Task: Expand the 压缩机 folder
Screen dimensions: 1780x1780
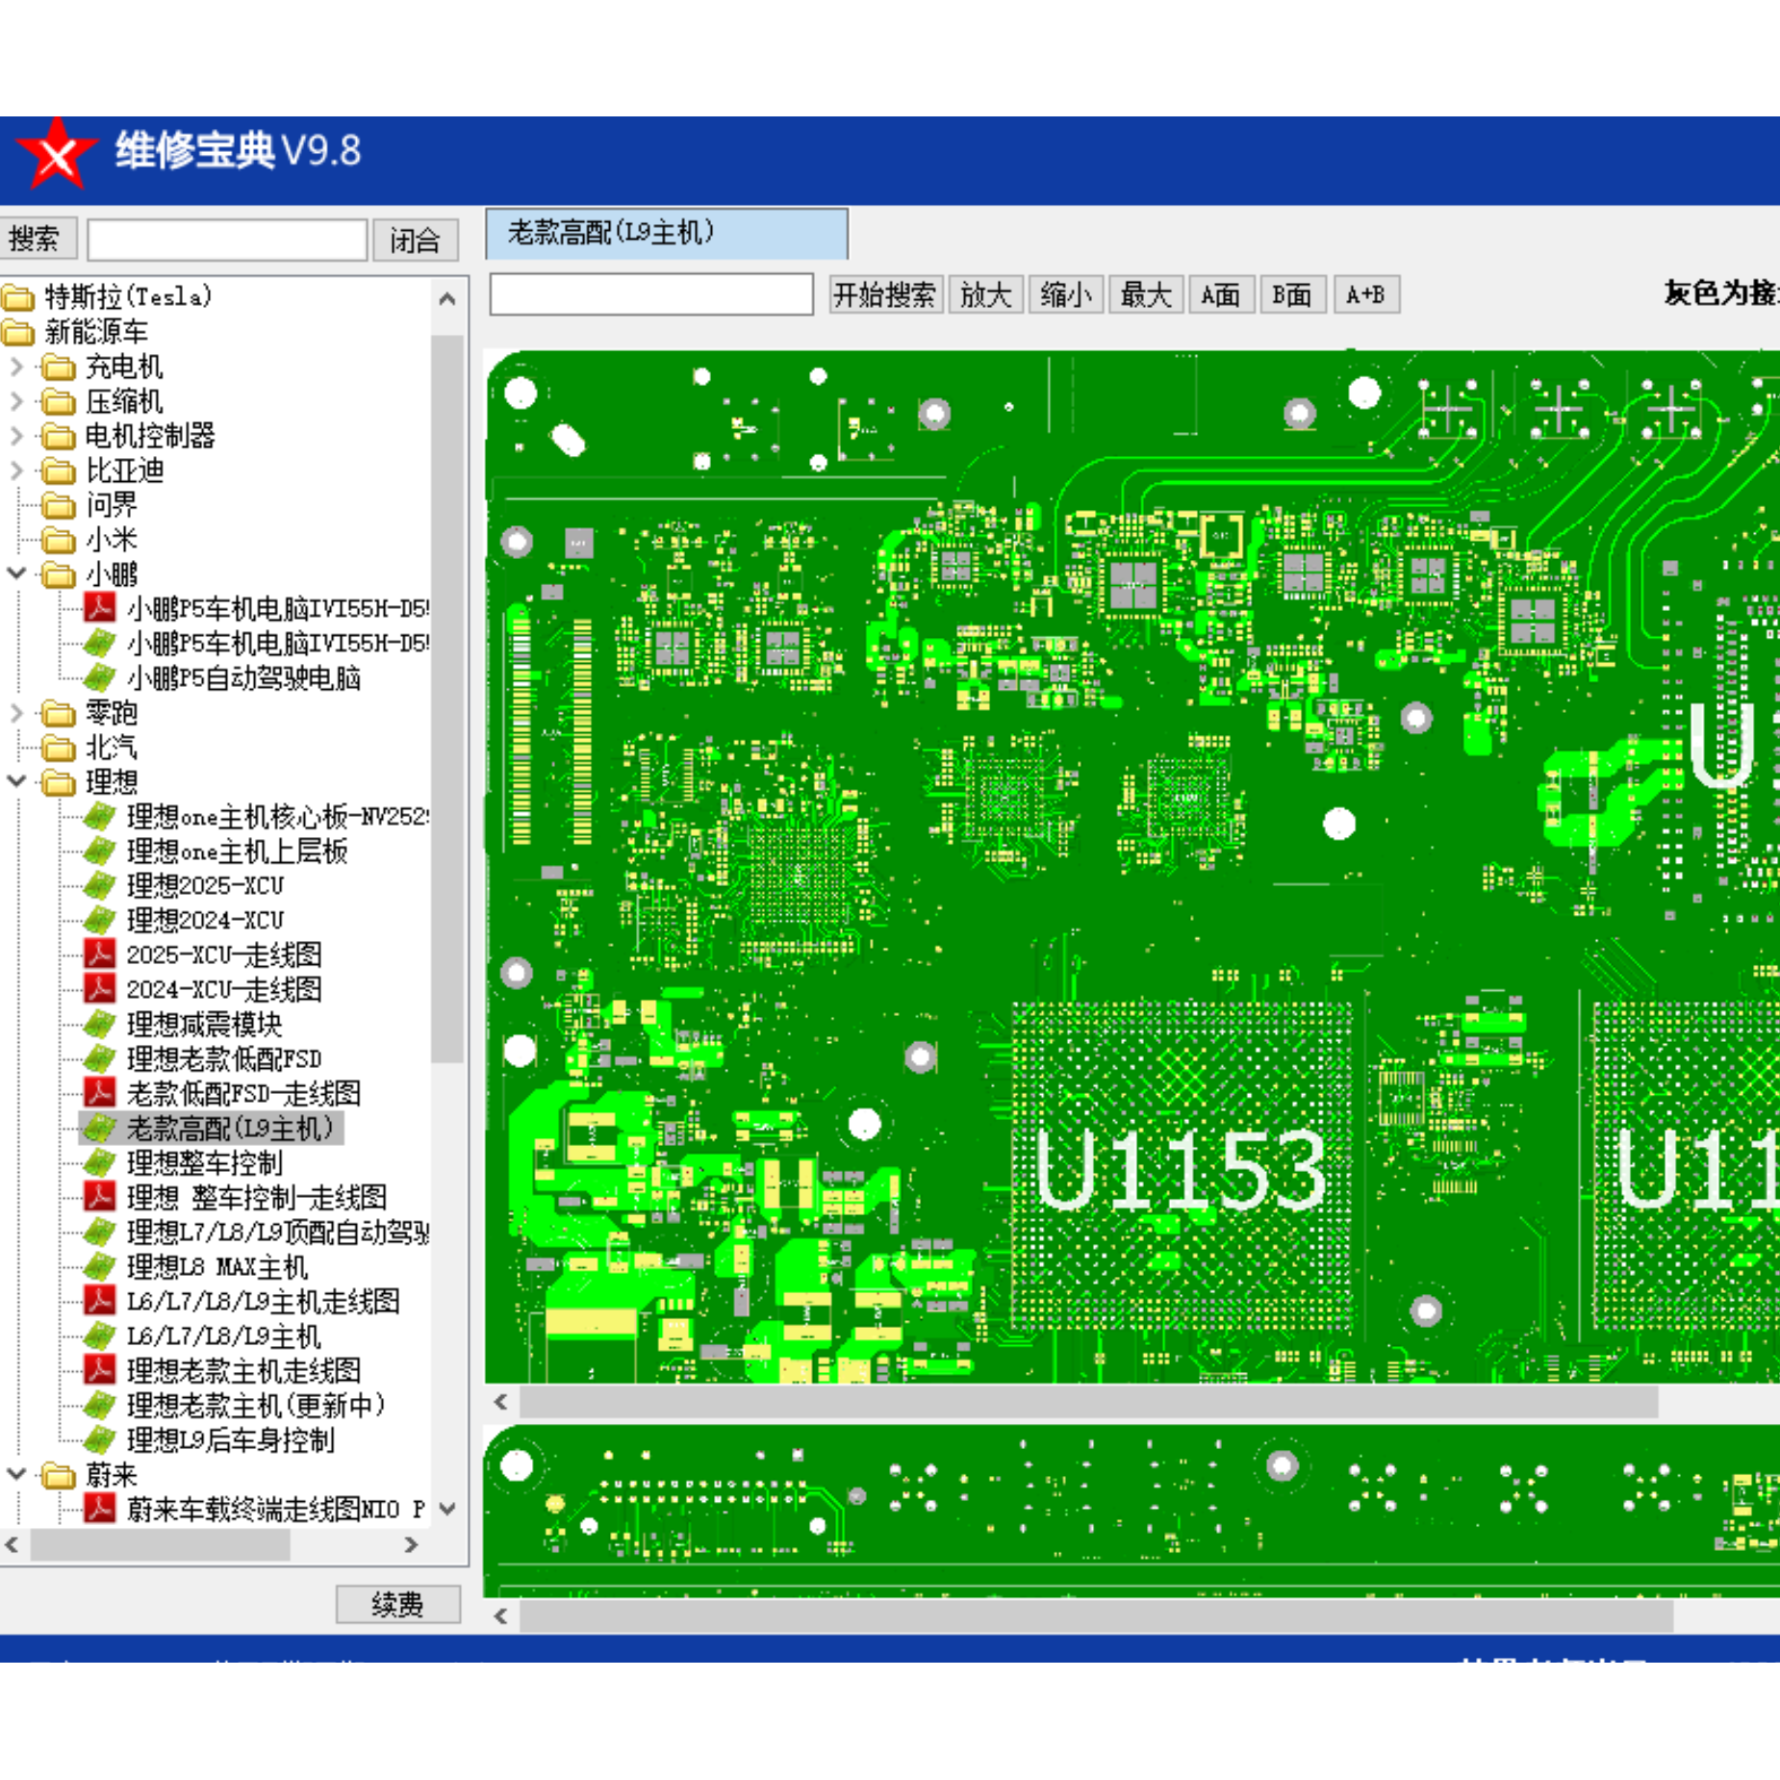Action: click(x=16, y=401)
